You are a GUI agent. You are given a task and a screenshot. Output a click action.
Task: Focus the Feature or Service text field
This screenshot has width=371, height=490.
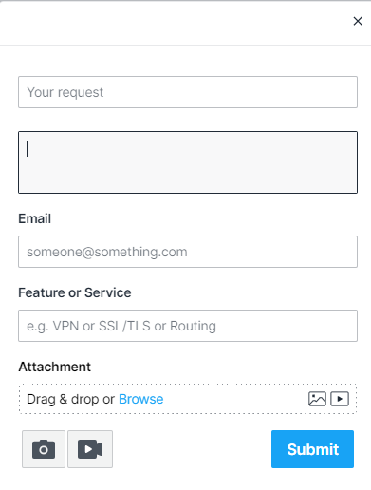coord(188,326)
